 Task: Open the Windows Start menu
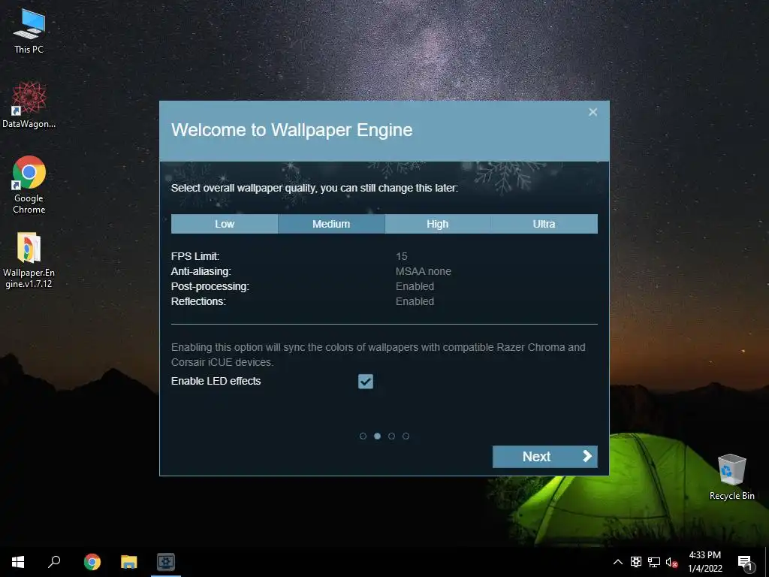click(18, 562)
